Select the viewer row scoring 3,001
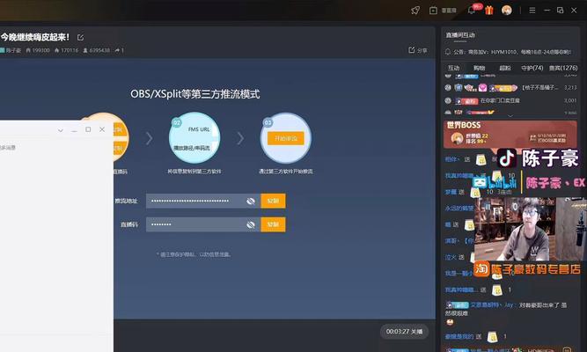 tap(510, 100)
